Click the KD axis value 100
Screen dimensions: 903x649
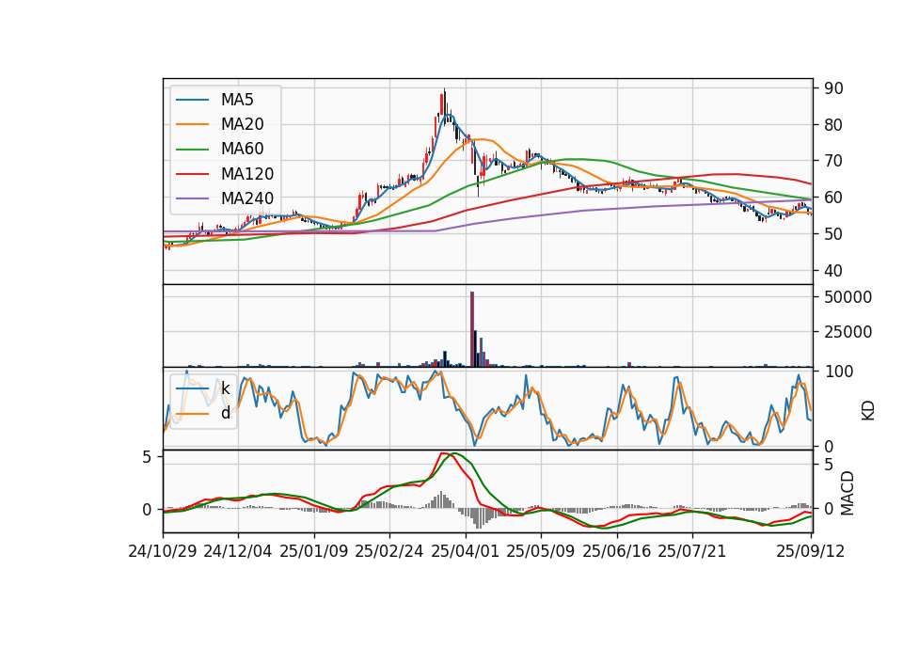pyautogui.click(x=839, y=372)
